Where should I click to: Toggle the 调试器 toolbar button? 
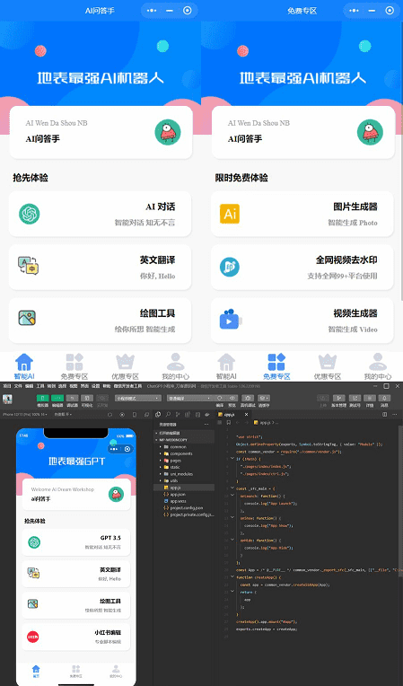[72, 398]
